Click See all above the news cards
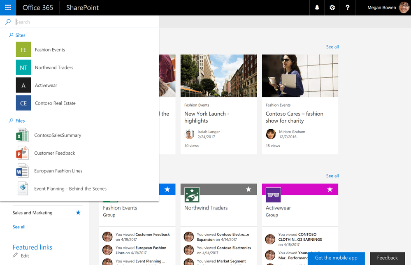Viewport: 411px width, 265px height. click(x=332, y=47)
